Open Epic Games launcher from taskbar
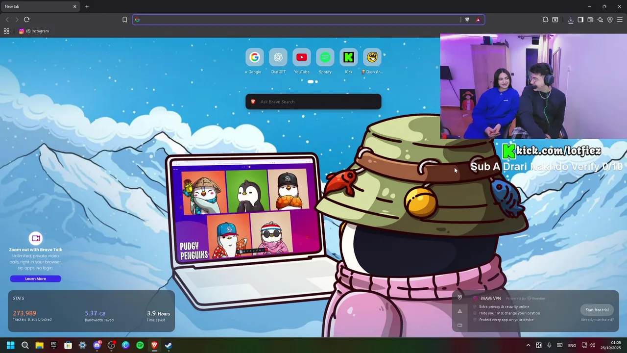 (54, 345)
